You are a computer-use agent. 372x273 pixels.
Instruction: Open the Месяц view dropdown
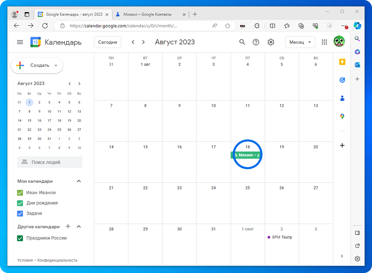(300, 42)
